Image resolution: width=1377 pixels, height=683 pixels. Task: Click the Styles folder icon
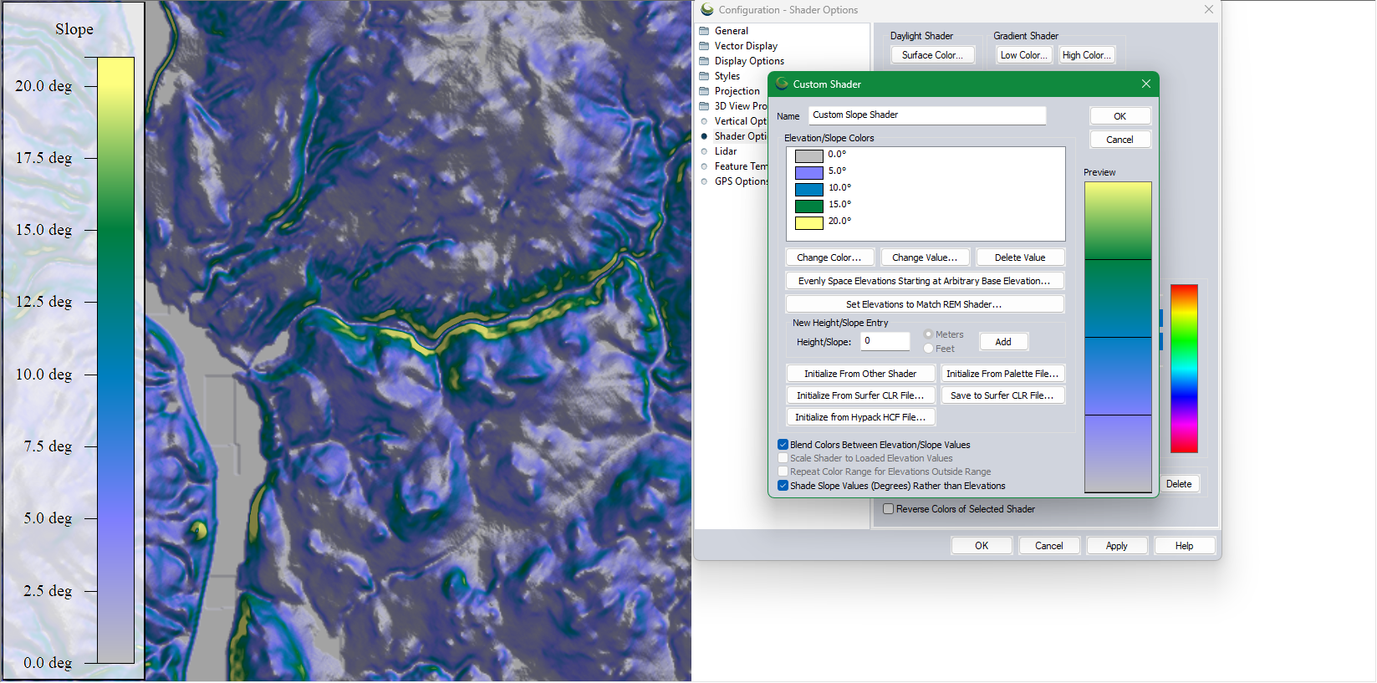704,76
